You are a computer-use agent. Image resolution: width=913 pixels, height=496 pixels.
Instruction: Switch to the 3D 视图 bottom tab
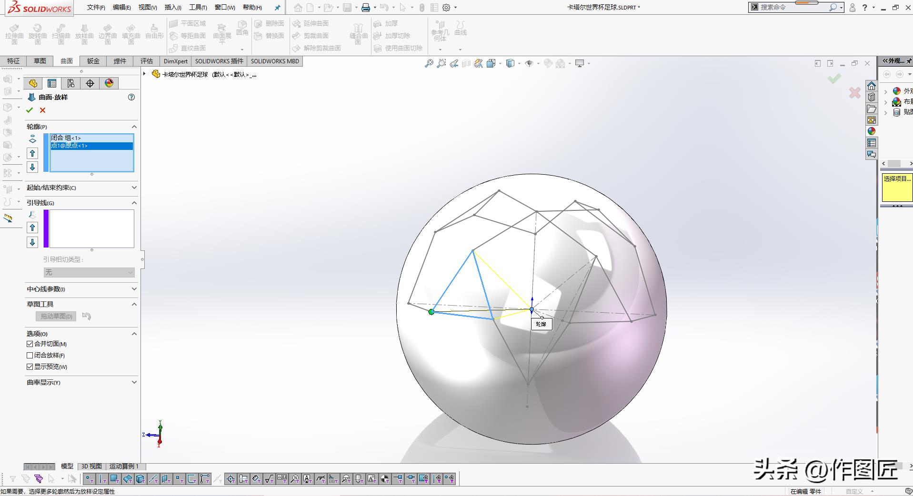point(91,466)
